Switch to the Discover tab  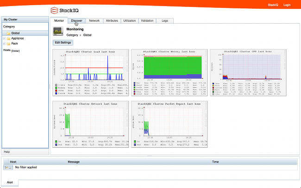click(76, 20)
